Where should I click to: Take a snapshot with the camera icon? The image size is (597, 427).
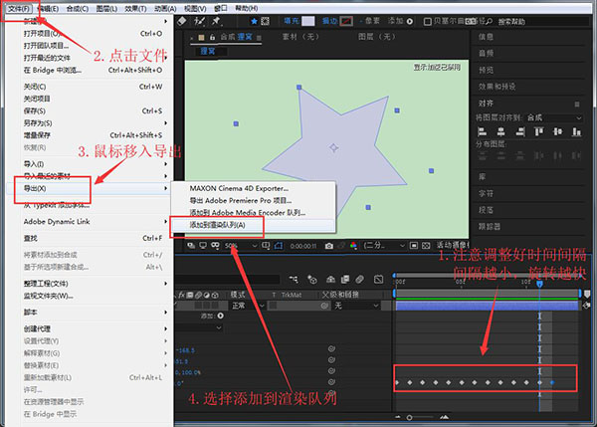(329, 246)
